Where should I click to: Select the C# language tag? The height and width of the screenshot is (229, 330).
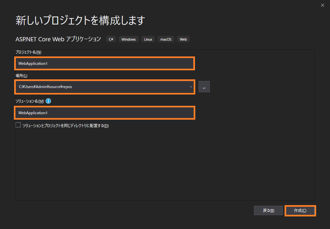click(111, 39)
